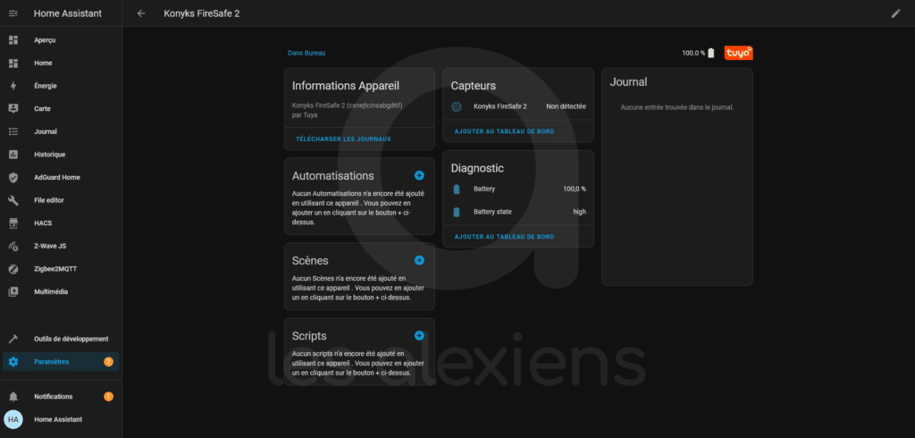915x438 pixels.
Task: Click the Aperçu dashboard icon
Action: tap(13, 40)
